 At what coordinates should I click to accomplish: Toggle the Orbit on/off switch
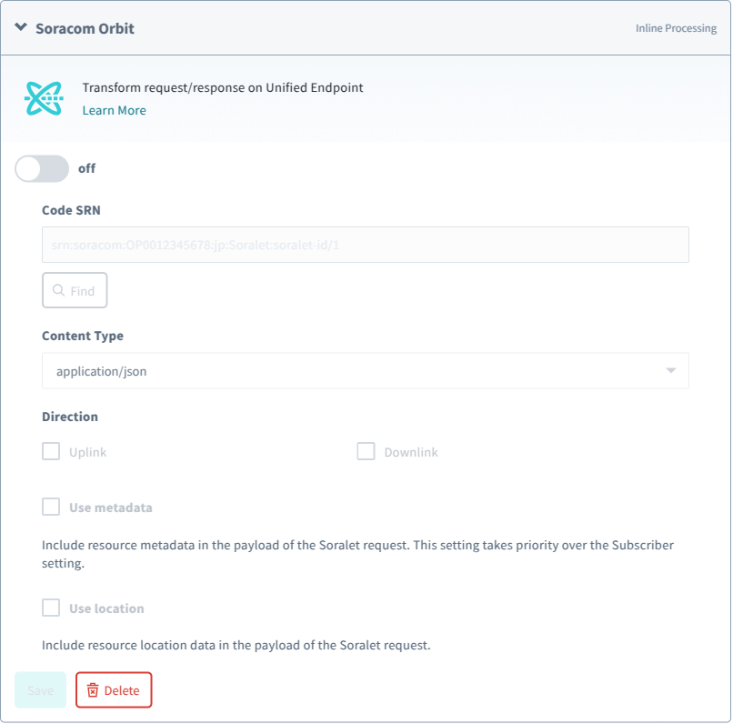coord(42,168)
